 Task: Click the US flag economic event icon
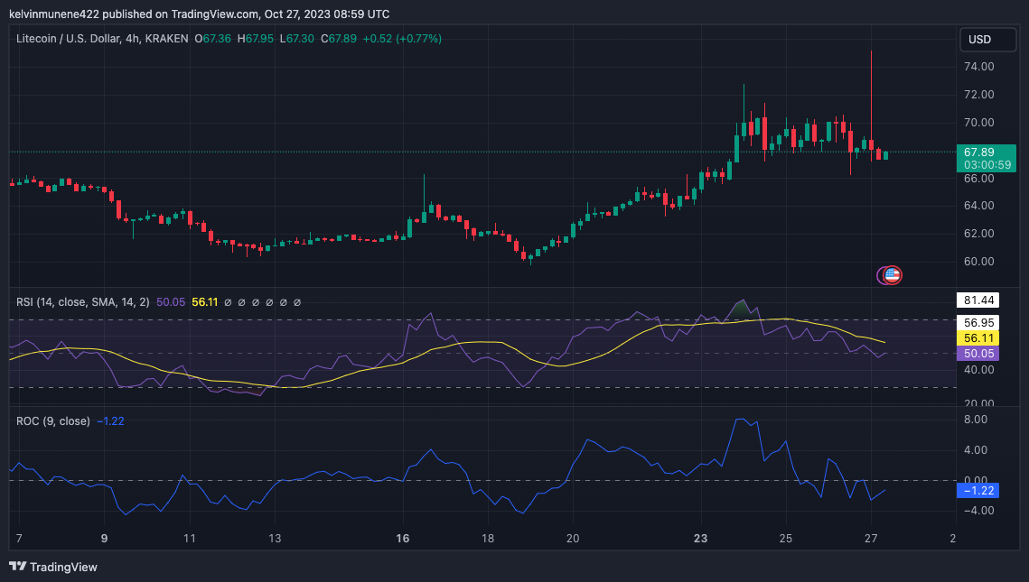coord(893,275)
